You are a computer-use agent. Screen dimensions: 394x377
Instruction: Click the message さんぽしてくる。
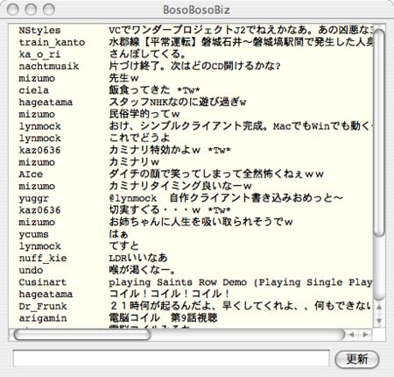147,54
